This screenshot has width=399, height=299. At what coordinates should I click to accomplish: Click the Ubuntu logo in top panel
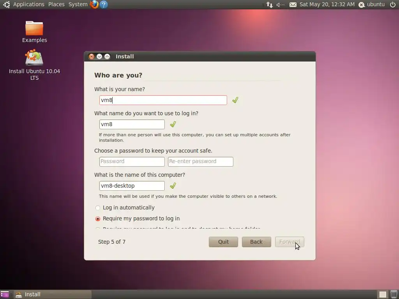pos(6,4)
